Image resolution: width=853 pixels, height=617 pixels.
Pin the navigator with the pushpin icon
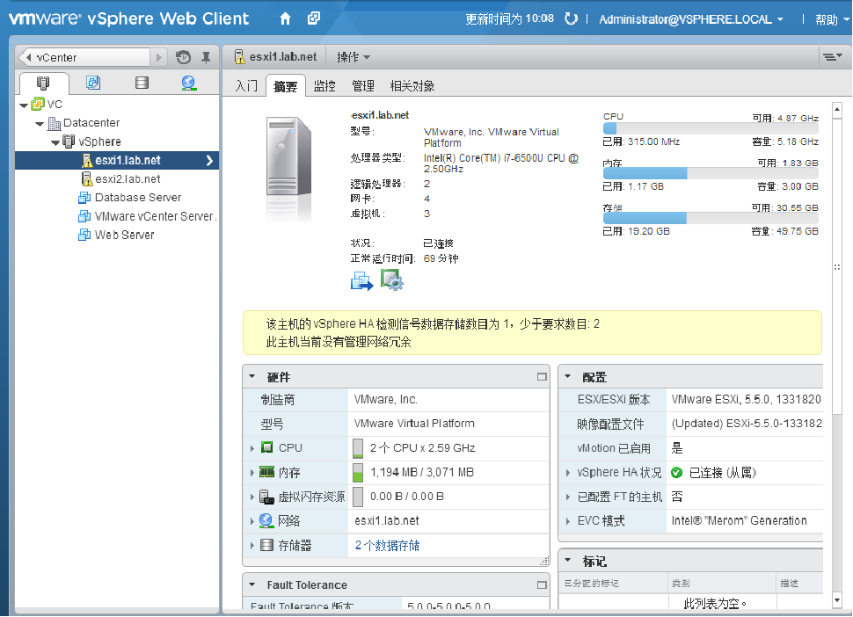(x=206, y=57)
